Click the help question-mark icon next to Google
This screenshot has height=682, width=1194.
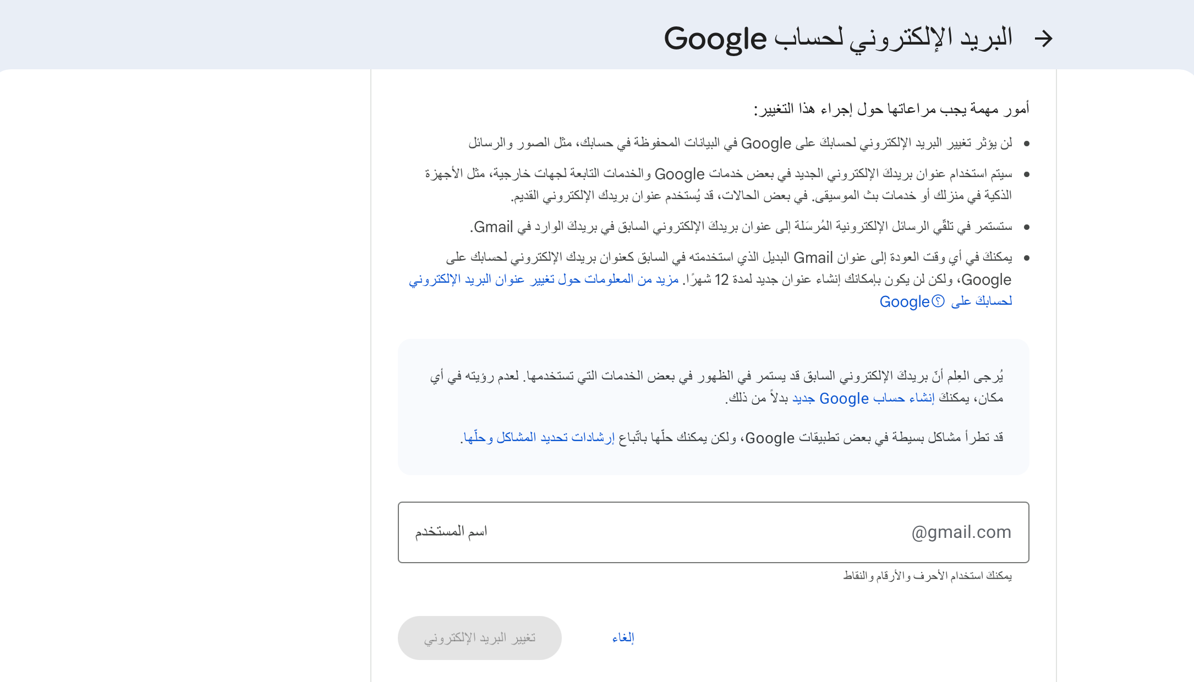point(938,301)
